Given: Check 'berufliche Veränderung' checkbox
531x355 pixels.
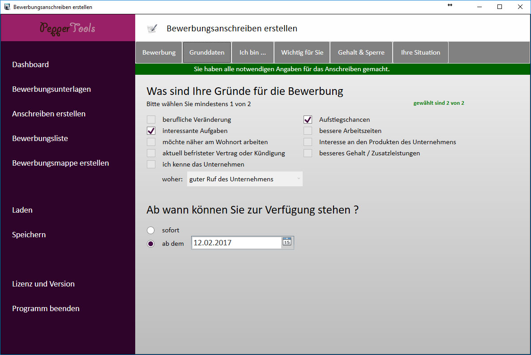Looking at the screenshot, I should coord(151,120).
